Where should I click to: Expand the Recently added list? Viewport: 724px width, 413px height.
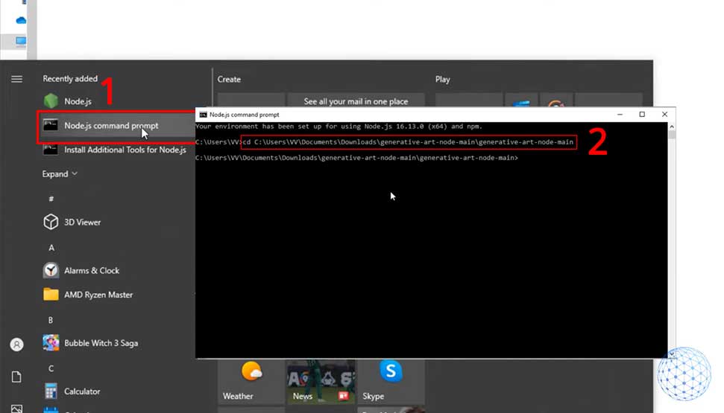click(60, 174)
